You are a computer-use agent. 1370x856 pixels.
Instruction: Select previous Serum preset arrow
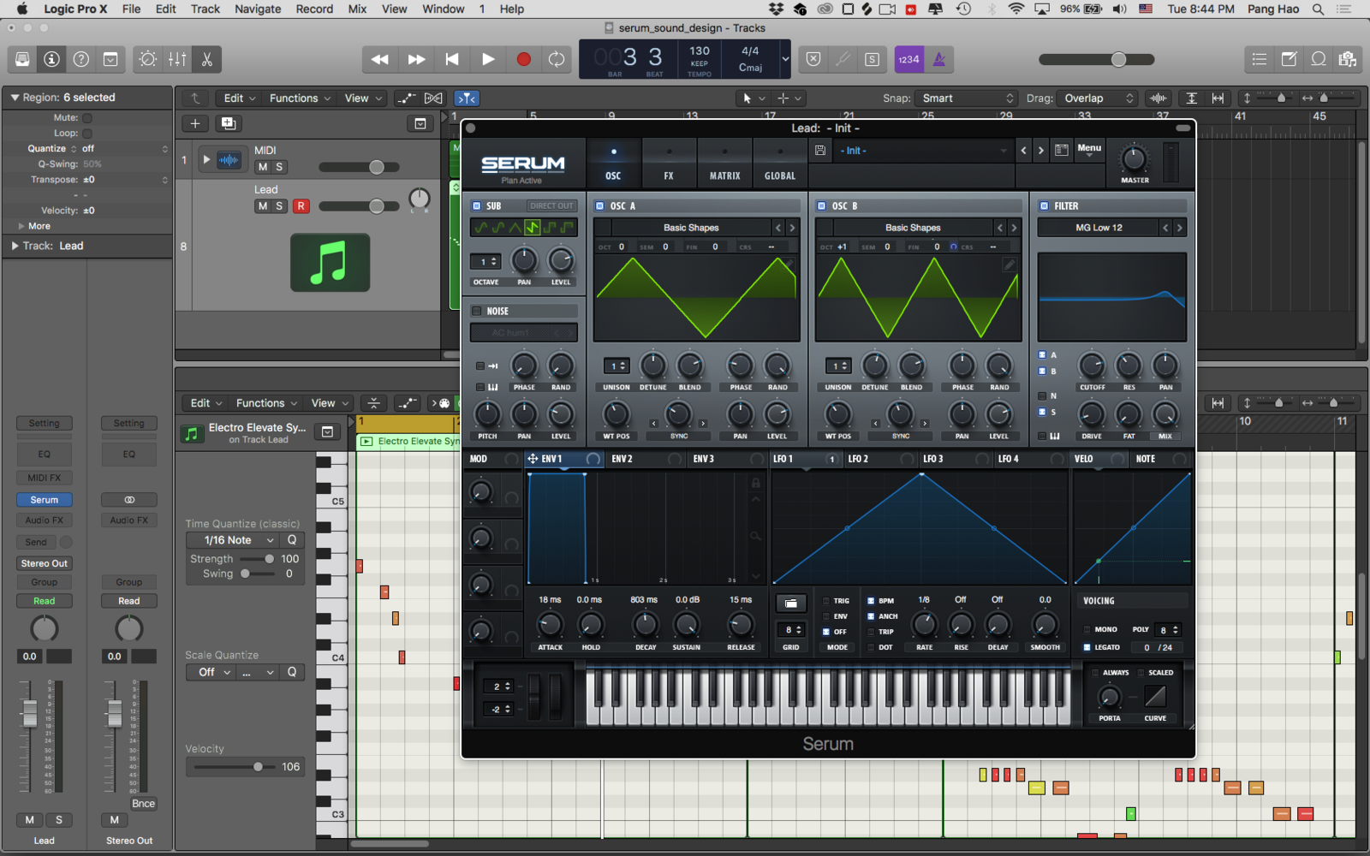click(x=1023, y=151)
